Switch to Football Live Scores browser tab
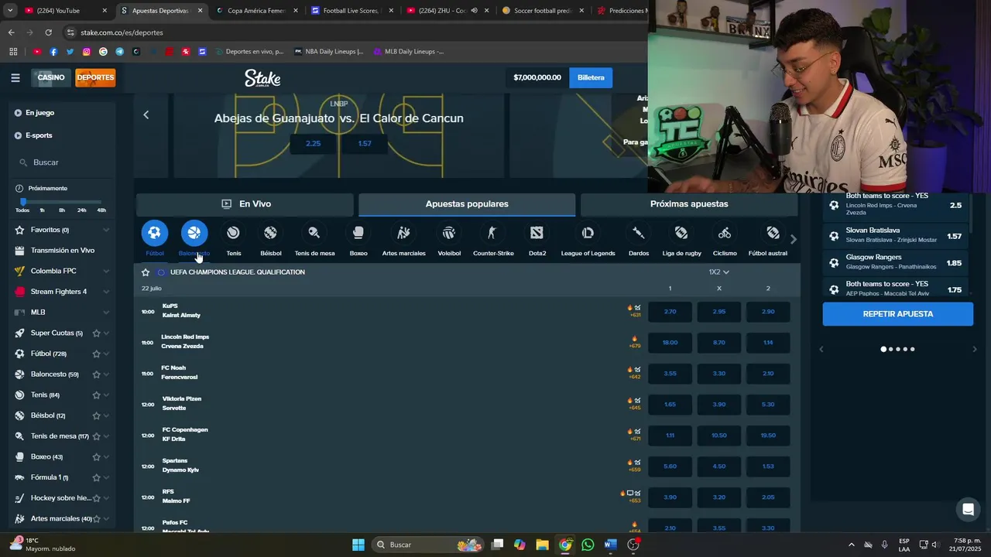The height and width of the screenshot is (557, 991). (352, 11)
